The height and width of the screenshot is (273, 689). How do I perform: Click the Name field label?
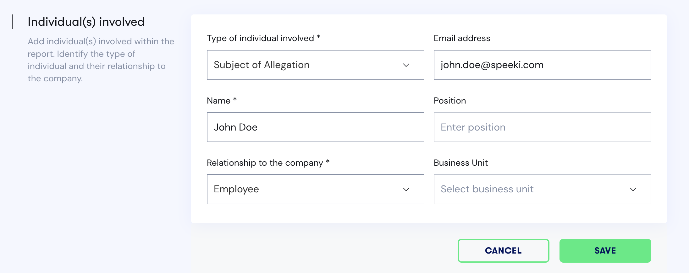point(222,100)
